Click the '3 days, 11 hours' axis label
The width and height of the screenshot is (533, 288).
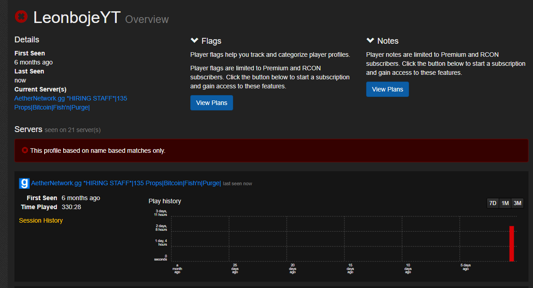click(x=161, y=213)
